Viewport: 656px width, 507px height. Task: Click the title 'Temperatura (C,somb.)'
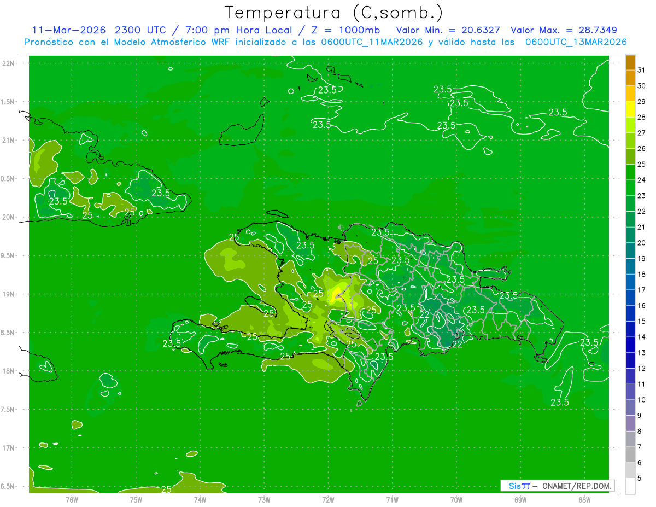coord(333,13)
